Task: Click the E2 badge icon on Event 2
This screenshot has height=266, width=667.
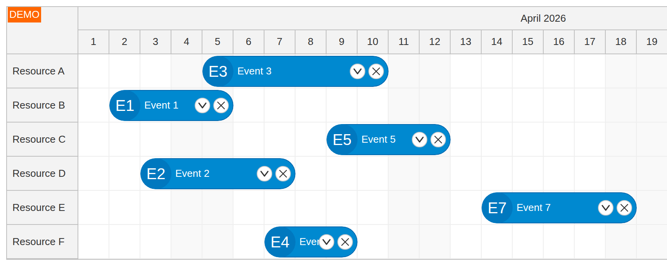Action: (157, 174)
